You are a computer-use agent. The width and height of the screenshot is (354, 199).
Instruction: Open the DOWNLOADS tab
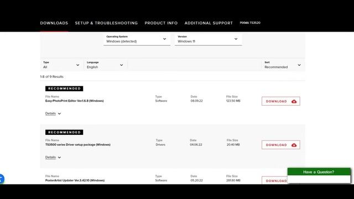coord(54,23)
